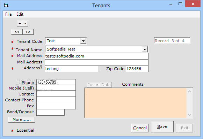
Task: Click the Zip Code field
Action: pos(137,69)
